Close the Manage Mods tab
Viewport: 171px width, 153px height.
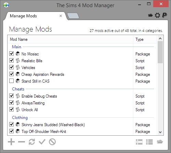61,16
